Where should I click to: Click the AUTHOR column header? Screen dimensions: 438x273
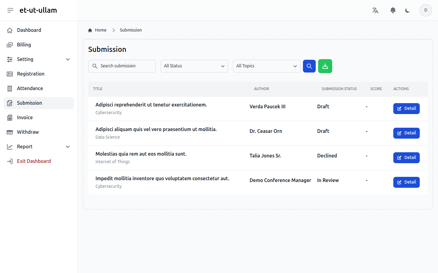262,89
